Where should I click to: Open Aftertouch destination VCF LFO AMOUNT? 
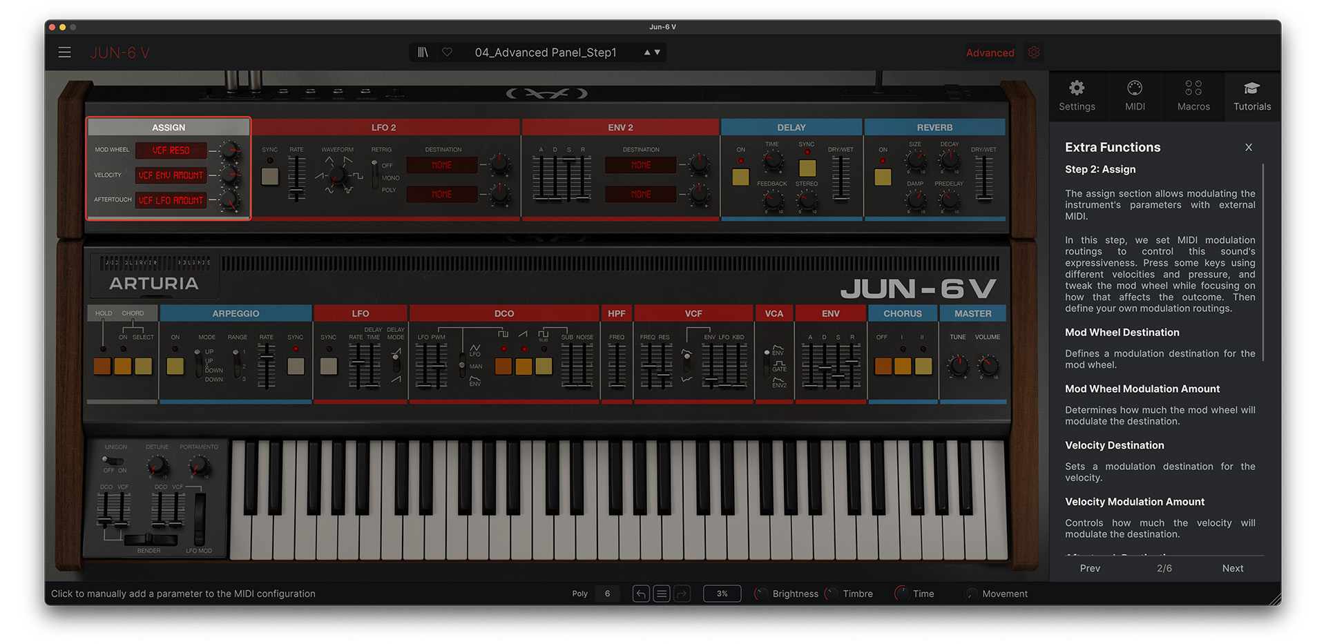[171, 200]
